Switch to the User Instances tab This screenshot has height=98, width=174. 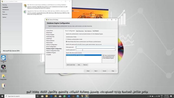88,31
